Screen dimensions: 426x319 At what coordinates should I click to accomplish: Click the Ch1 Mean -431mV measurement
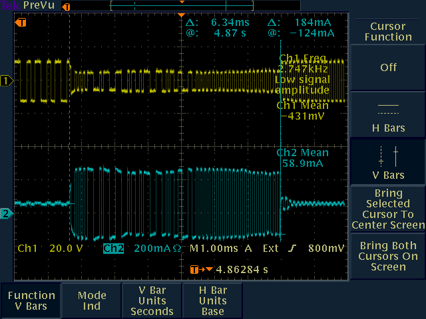coord(303,111)
